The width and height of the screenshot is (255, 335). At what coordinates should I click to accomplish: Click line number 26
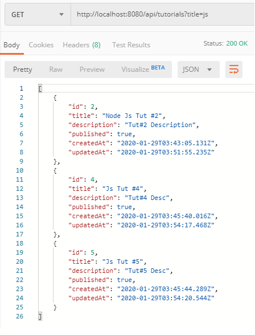[19, 316]
